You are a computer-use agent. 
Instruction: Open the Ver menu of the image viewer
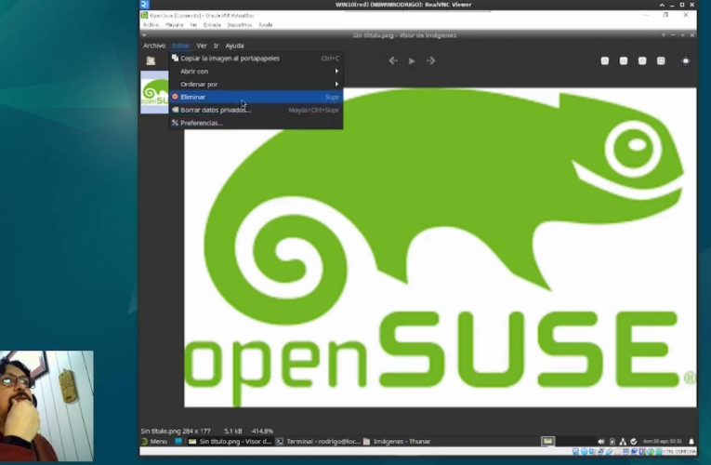tap(202, 46)
